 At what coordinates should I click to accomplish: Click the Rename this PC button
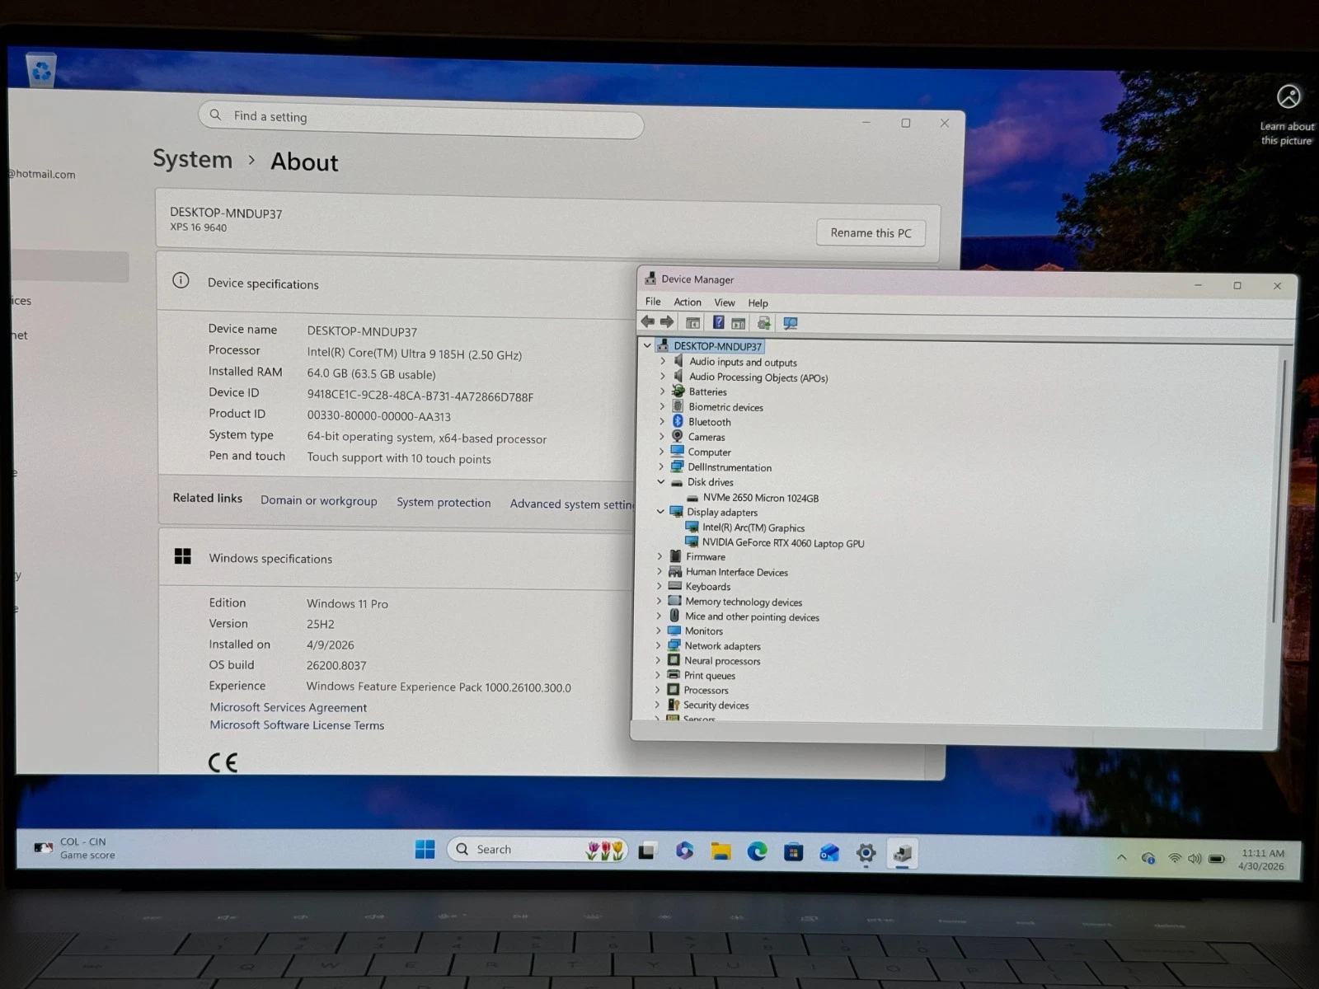[871, 232]
